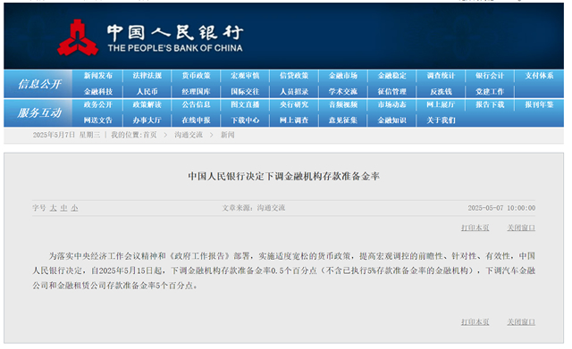The height and width of the screenshot is (349, 572).
Task: Visit the 网上展厅 page
Action: coord(441,105)
